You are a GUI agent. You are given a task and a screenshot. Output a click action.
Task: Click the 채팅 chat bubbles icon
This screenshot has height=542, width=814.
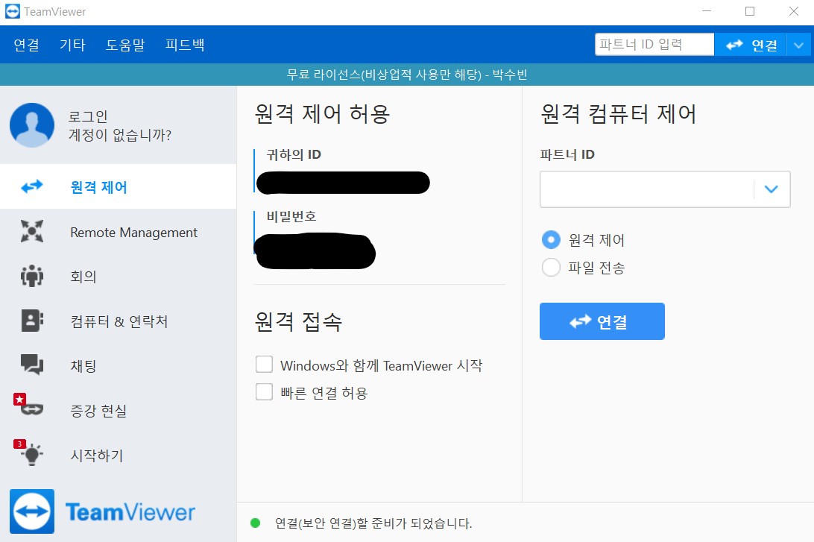coord(32,365)
